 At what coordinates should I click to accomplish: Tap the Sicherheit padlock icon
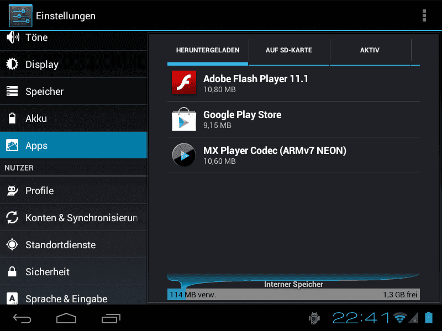click(12, 271)
